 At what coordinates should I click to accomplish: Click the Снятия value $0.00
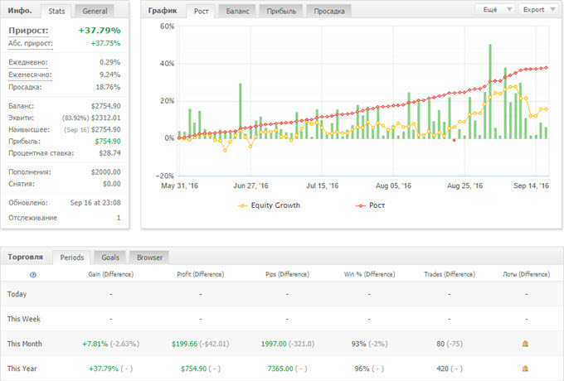coord(111,184)
